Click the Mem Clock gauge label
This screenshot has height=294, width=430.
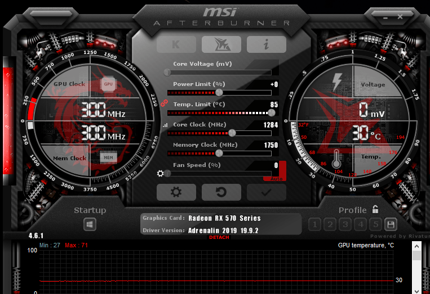[70, 159]
